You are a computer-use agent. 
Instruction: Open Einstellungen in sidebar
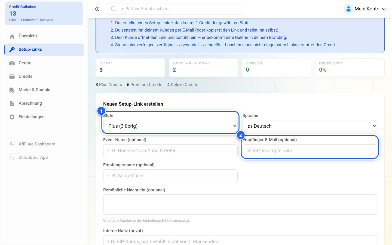pyautogui.click(x=44, y=117)
